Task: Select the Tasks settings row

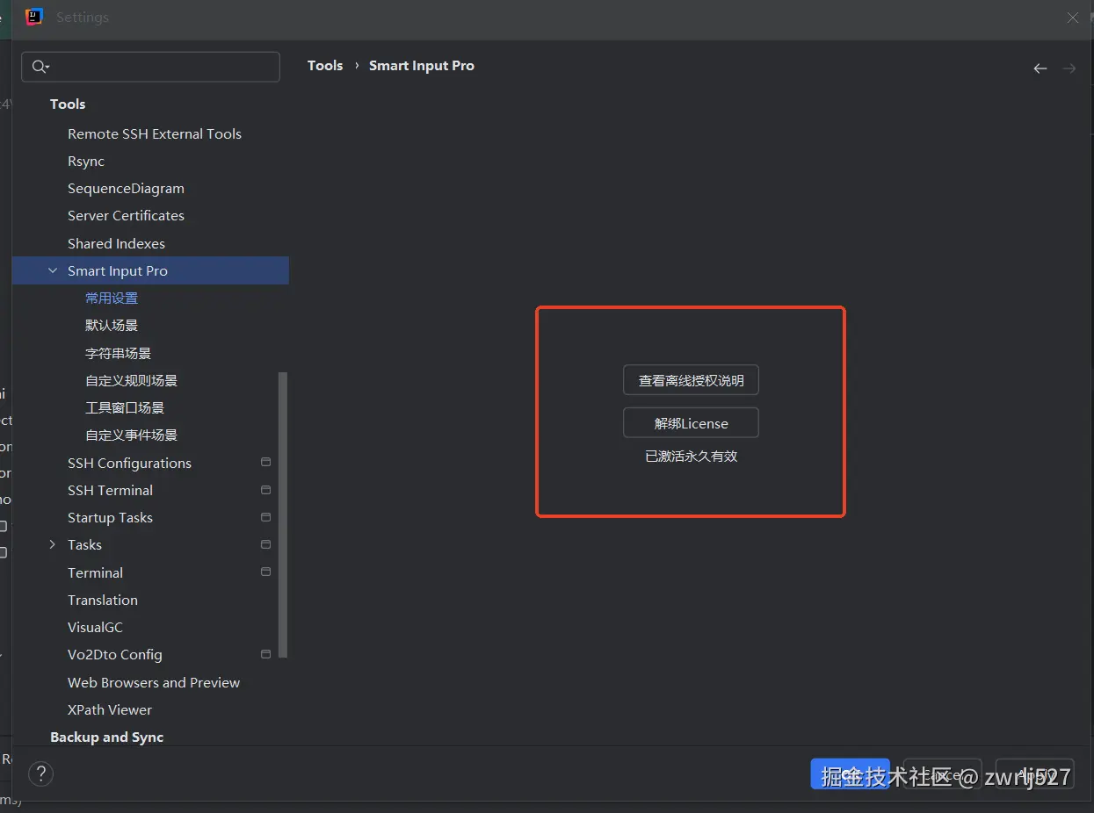Action: pyautogui.click(x=84, y=544)
